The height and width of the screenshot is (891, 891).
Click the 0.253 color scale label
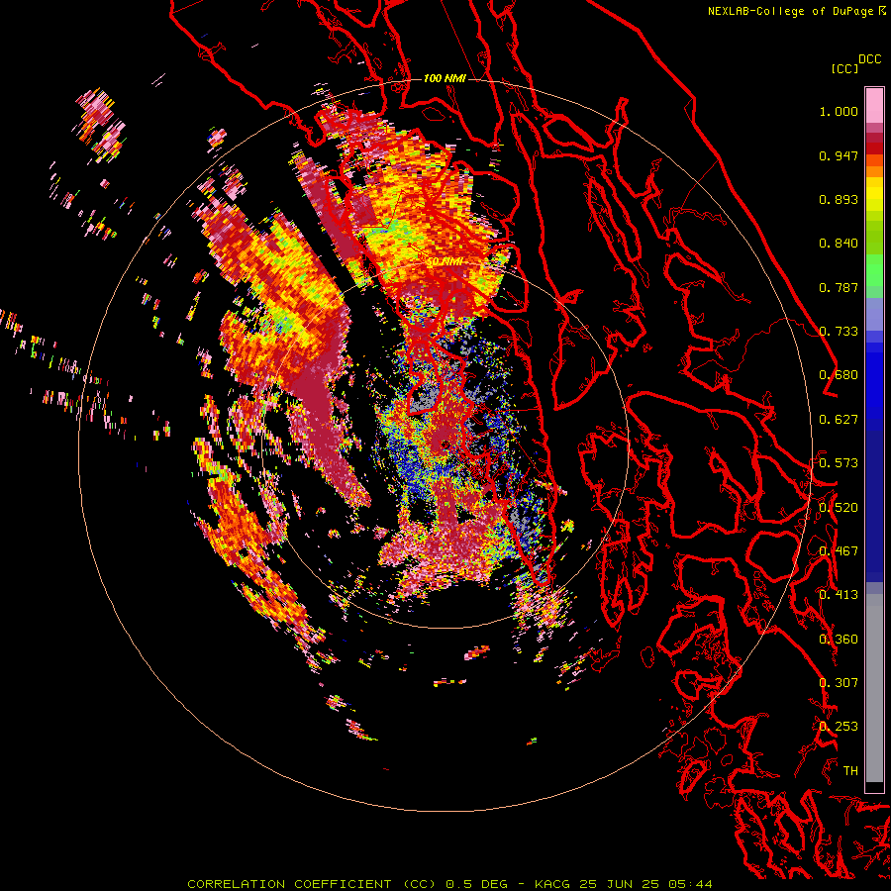point(839,727)
